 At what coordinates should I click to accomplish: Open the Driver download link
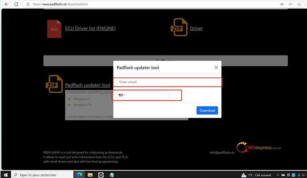196,28
